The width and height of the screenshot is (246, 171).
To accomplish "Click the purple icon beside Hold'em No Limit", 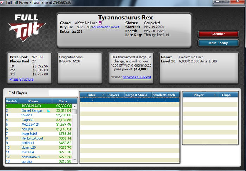I will (x=100, y=23).
